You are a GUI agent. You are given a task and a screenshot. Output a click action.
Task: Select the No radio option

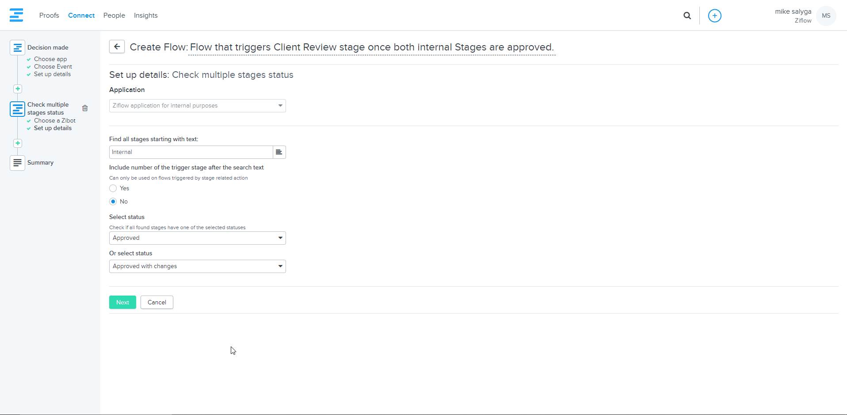click(x=113, y=202)
